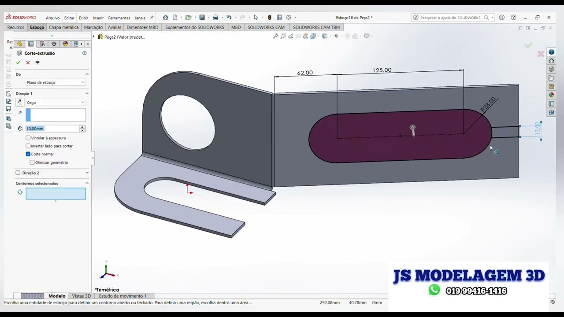Collapse the De section
564x317 pixels.
[87, 74]
